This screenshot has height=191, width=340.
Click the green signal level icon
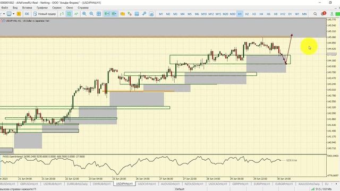click(x=331, y=14)
